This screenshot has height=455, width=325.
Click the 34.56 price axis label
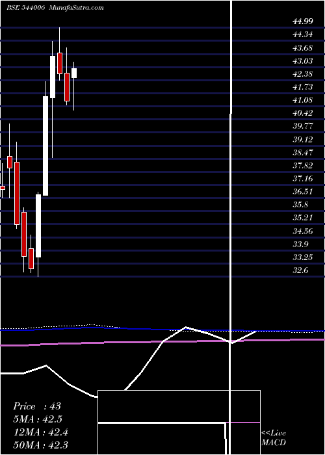[x=303, y=231]
